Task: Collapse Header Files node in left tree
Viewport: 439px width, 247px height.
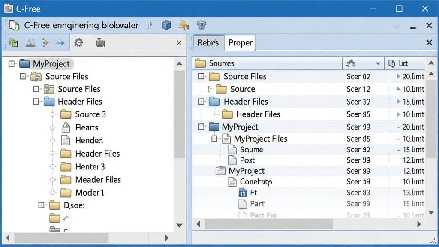Action: (36, 101)
